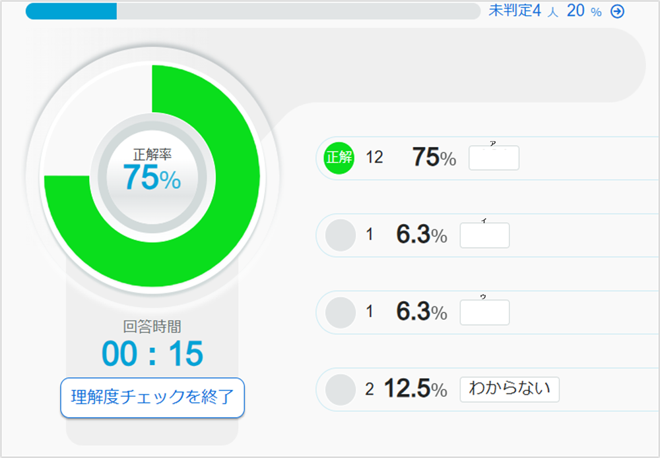Viewport: 660px width, 458px height.
Task: Select the gray circle in the イ row
Action: click(x=341, y=235)
